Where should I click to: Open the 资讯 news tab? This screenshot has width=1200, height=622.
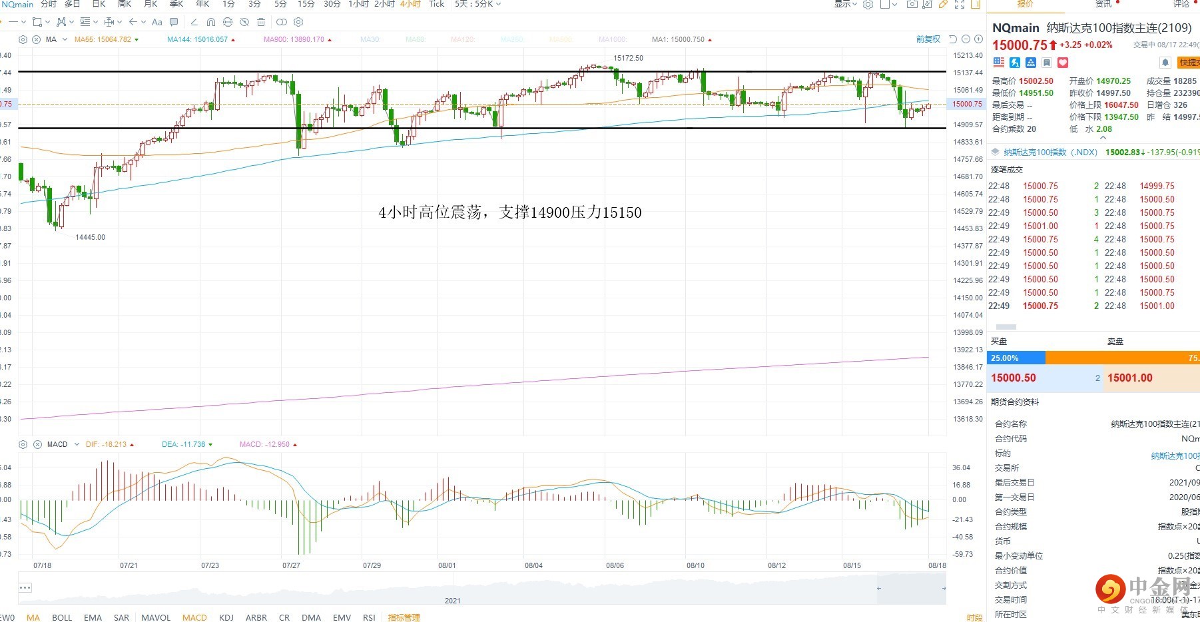tap(1103, 5)
